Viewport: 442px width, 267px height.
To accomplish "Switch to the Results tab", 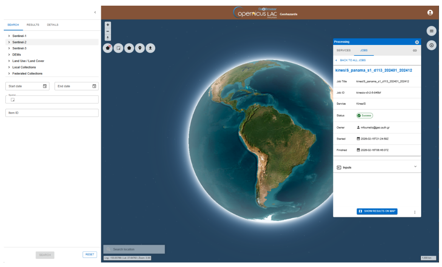I will point(33,25).
